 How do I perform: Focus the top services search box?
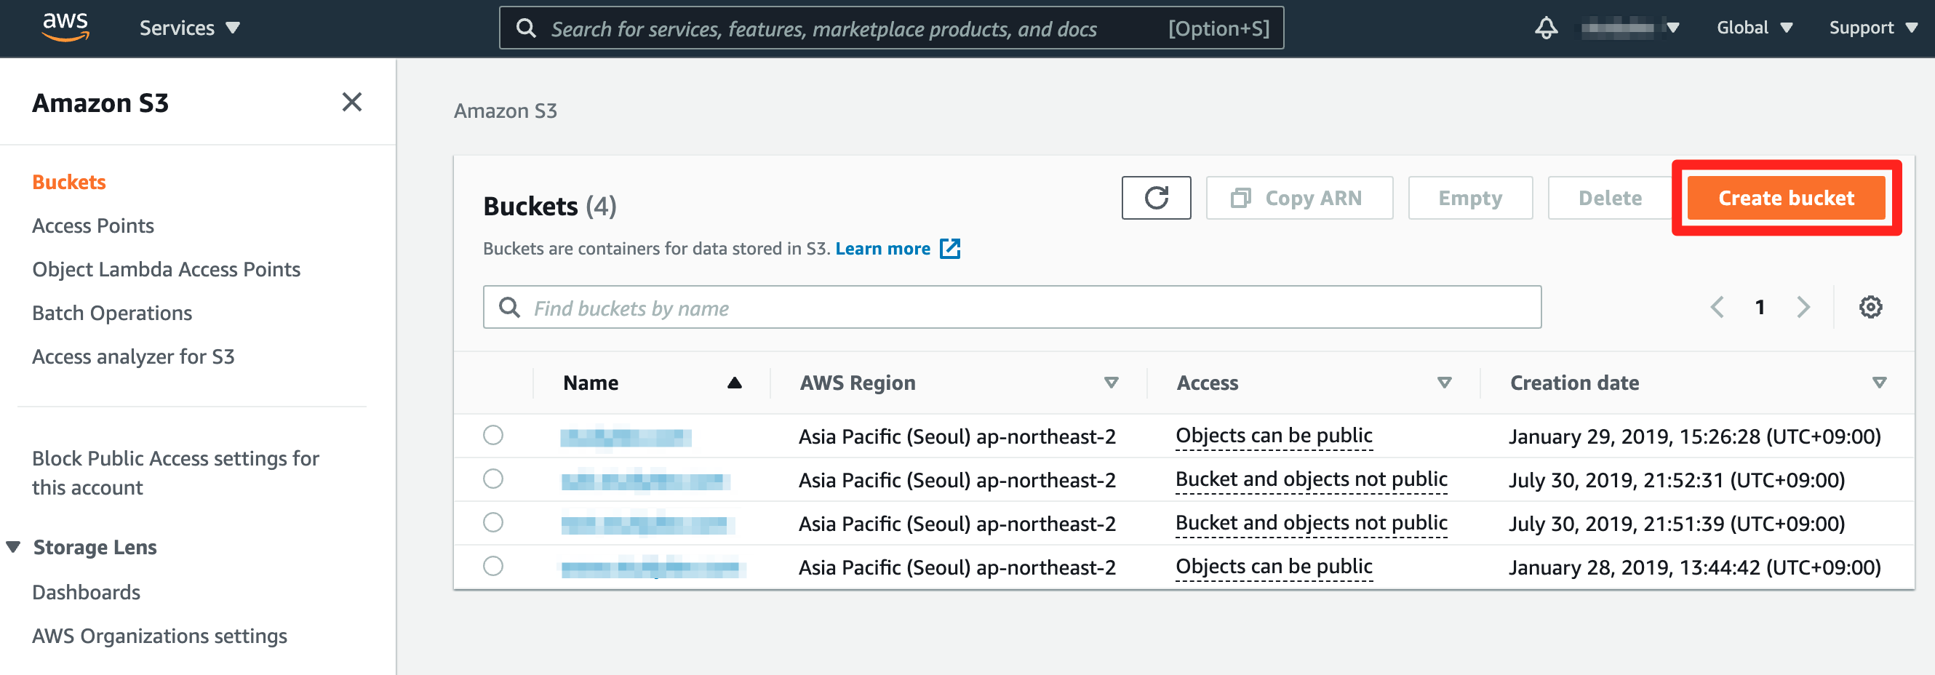pos(891,28)
